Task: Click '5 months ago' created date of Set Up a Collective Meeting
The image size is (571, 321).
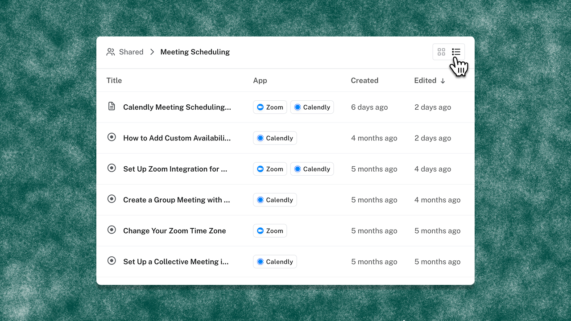Action: coord(374,262)
